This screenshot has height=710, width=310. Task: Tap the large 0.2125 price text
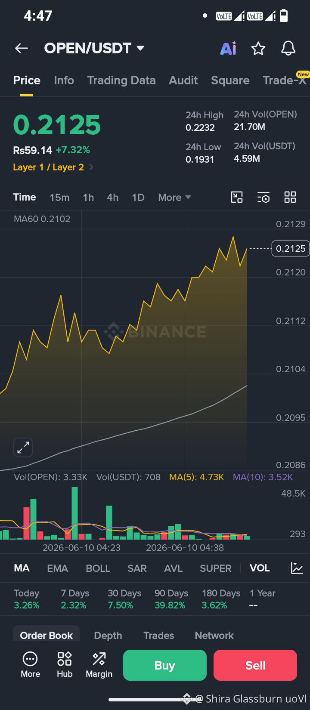coord(57,125)
